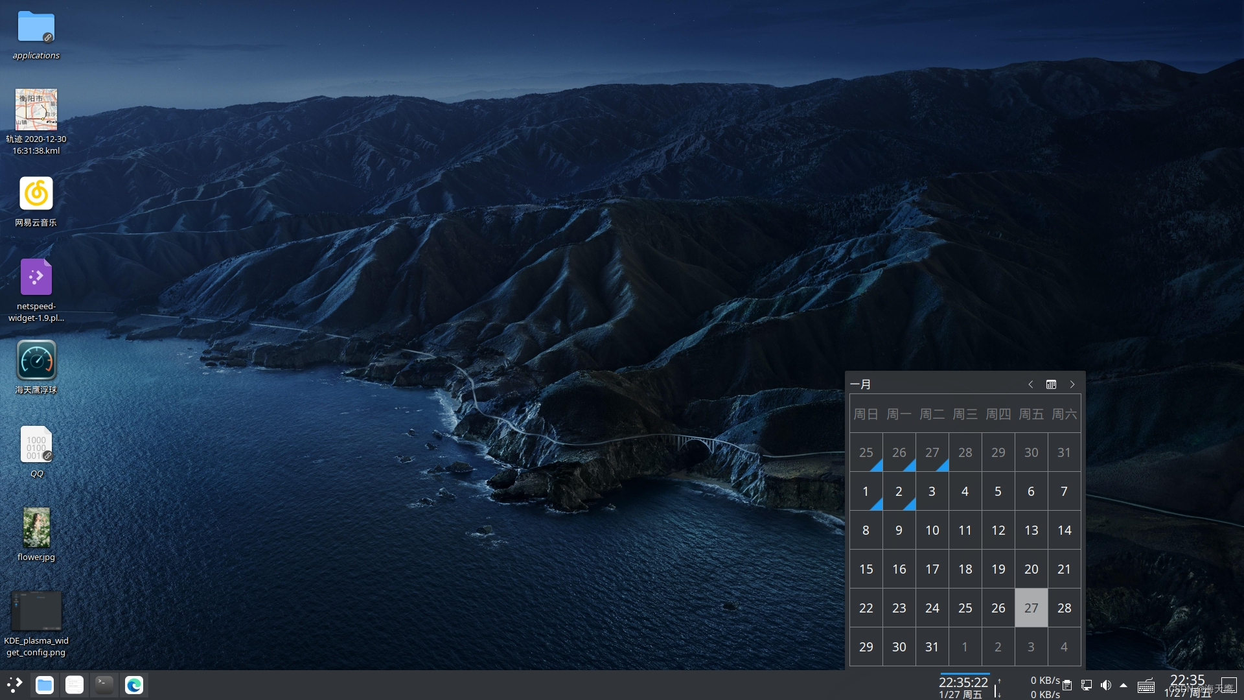Open the clipboard tray icon
This screenshot has height=700, width=1244.
pyautogui.click(x=1067, y=685)
